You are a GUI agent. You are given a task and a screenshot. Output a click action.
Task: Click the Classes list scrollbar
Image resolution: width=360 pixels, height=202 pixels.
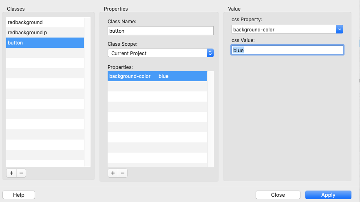tap(87, 92)
